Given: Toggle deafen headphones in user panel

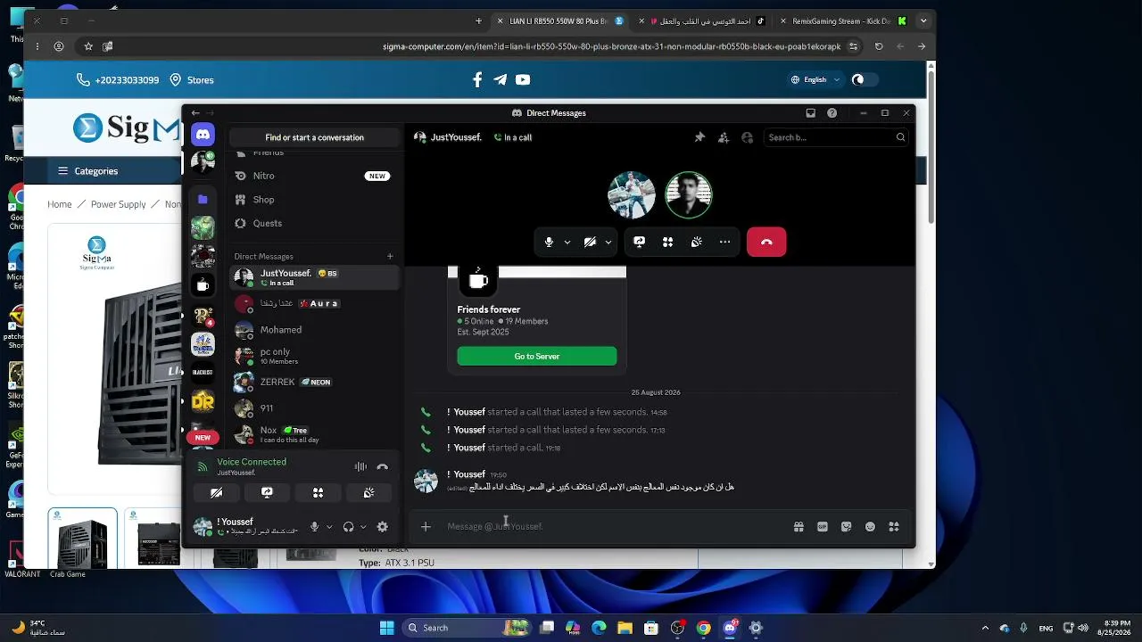Looking at the screenshot, I should tap(348, 527).
